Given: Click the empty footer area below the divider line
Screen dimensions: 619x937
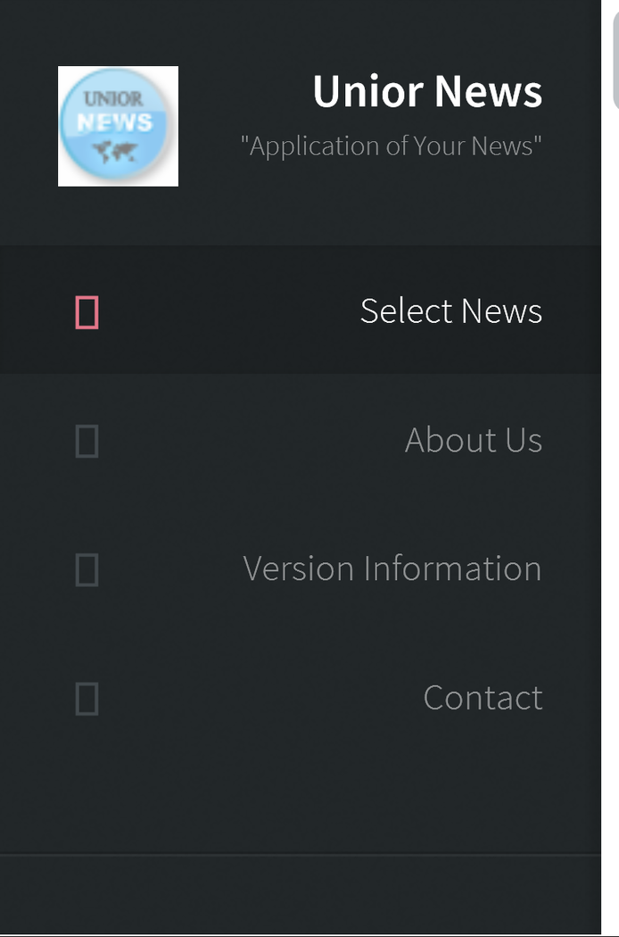Looking at the screenshot, I should [301, 894].
